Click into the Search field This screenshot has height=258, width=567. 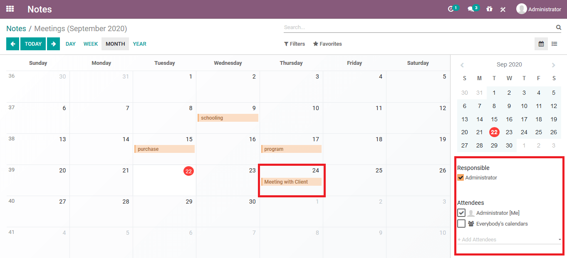click(x=419, y=27)
